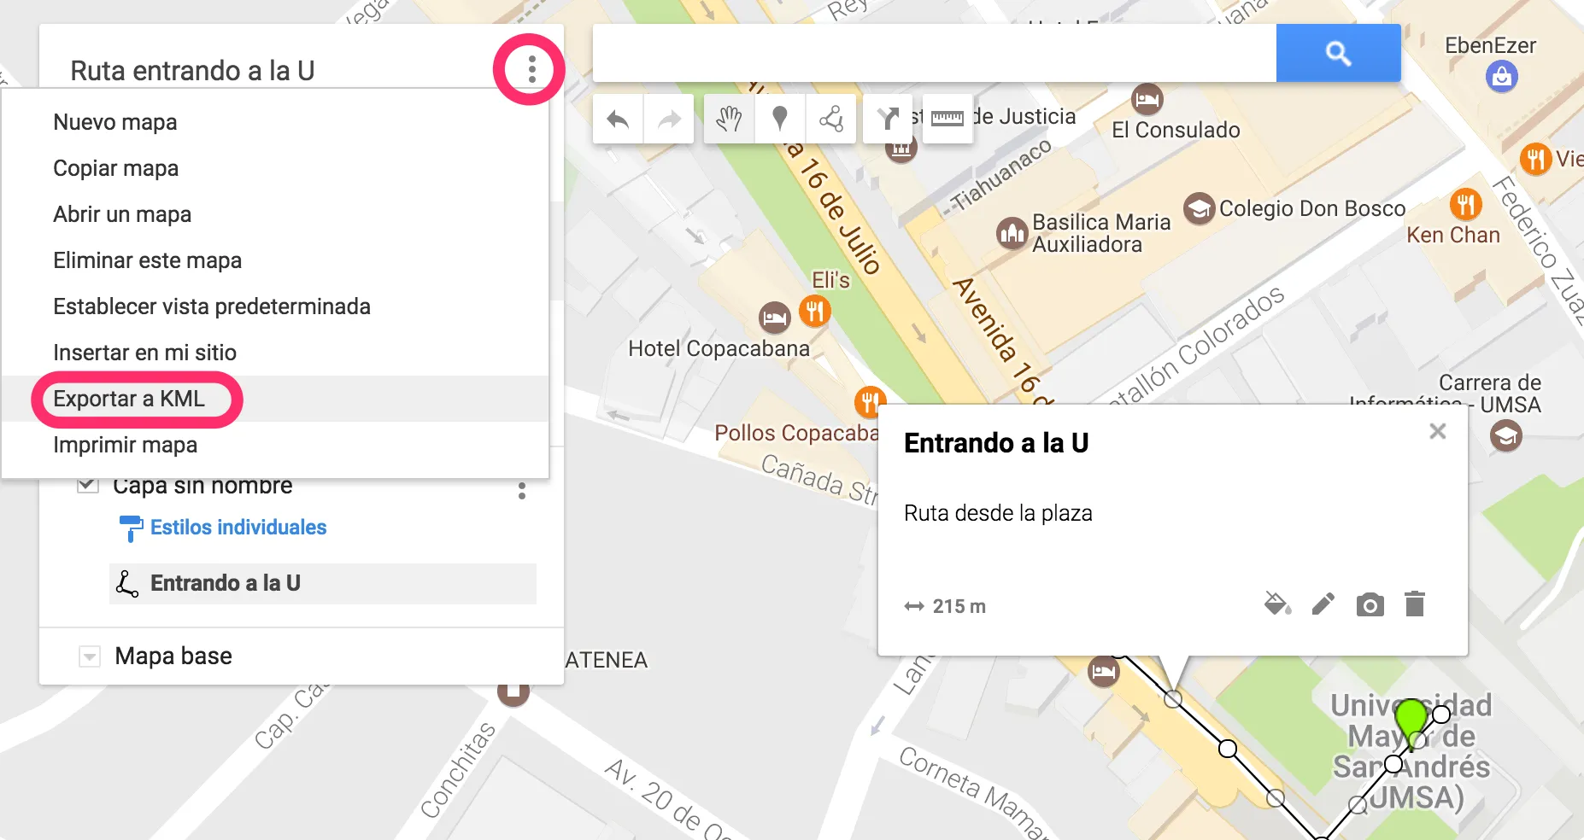
Task: Open the three-dot map options menu
Action: tap(531, 69)
